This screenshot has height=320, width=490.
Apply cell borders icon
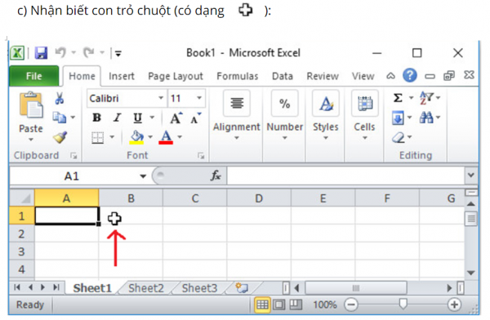[x=97, y=137]
